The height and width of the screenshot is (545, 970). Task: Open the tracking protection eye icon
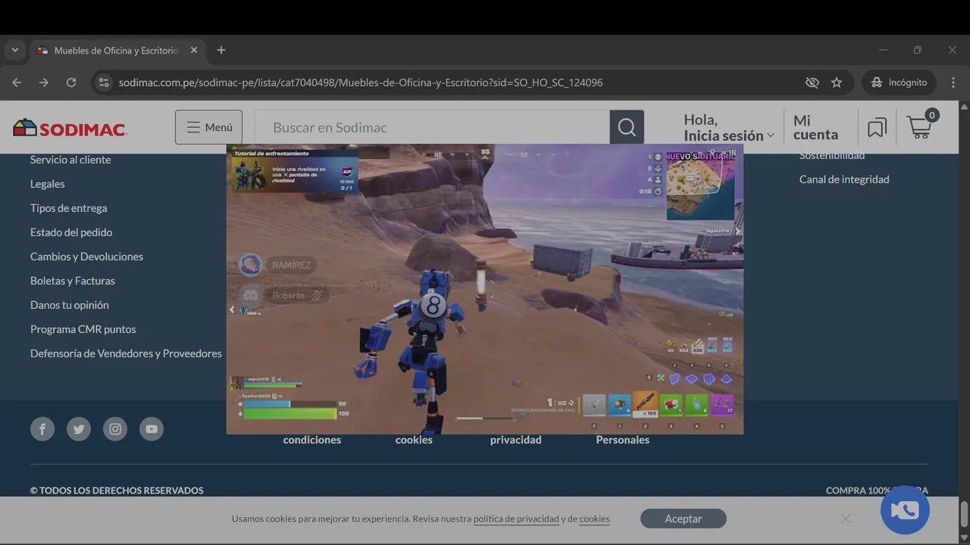pos(812,83)
